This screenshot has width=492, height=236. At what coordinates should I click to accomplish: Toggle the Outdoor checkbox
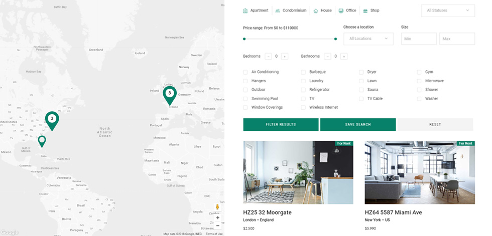tap(245, 90)
